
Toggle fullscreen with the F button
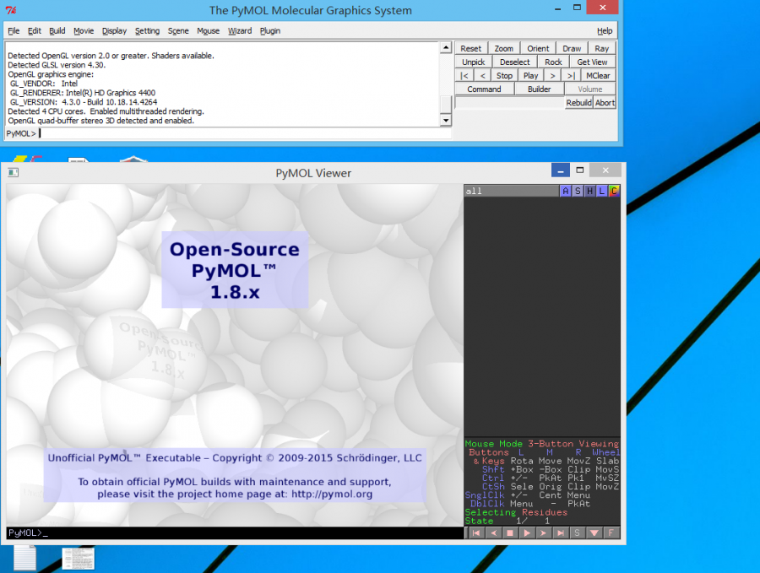click(x=611, y=532)
